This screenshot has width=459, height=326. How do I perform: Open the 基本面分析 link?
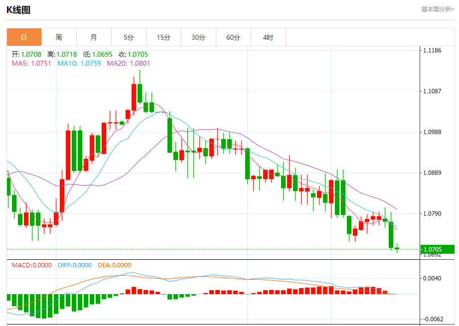tap(438, 9)
